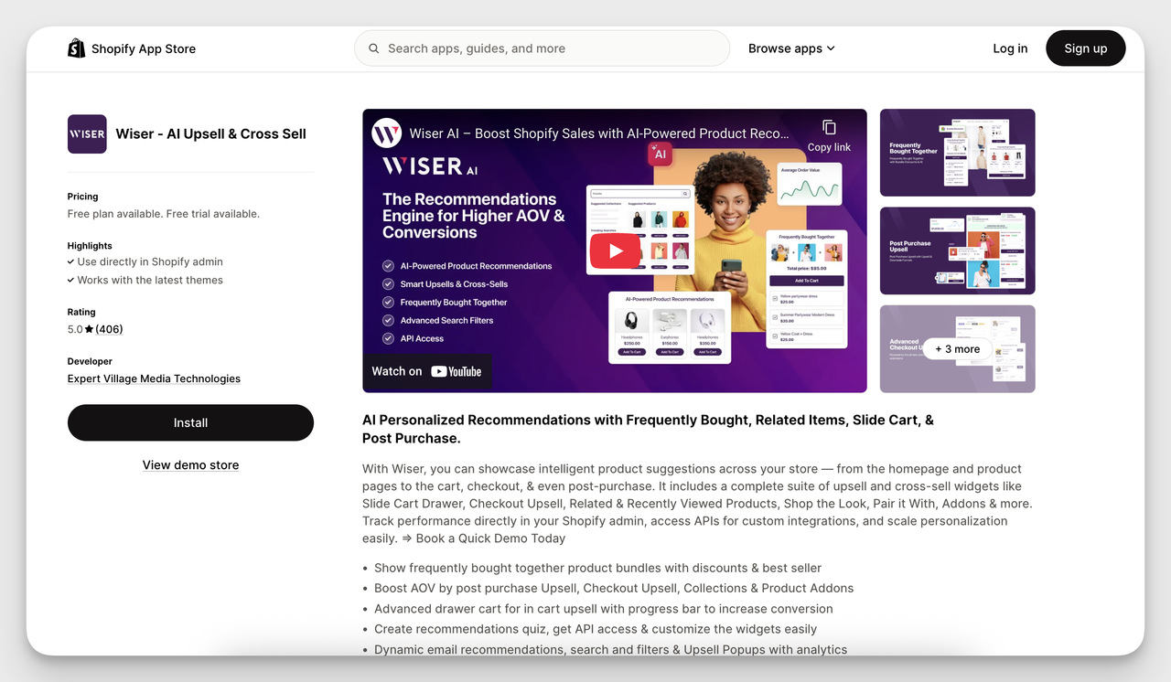Open Shopify App Store home link
The width and height of the screenshot is (1171, 682).
132,48
